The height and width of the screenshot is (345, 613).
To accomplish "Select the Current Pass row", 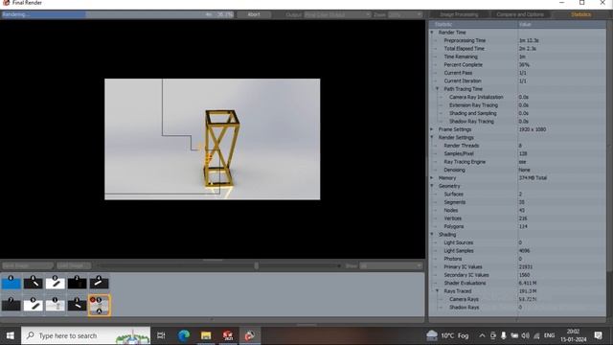I will [517, 73].
